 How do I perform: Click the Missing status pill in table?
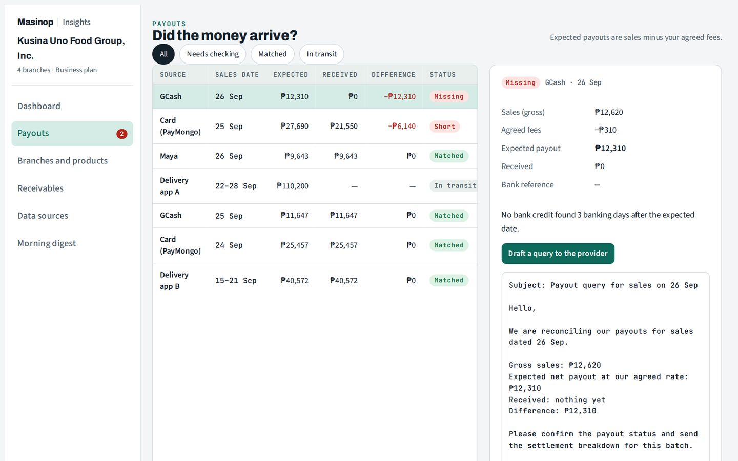(x=449, y=96)
